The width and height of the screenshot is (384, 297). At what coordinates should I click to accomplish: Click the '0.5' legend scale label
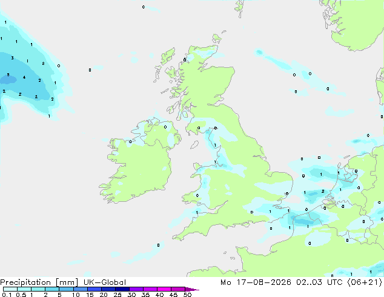(21, 295)
